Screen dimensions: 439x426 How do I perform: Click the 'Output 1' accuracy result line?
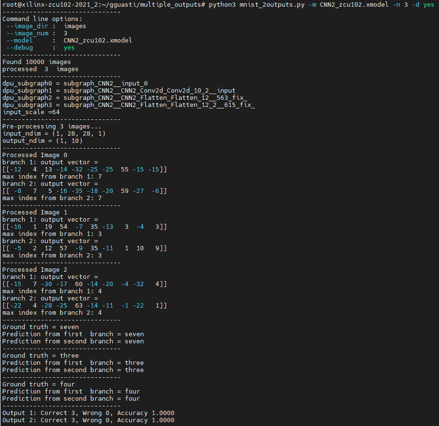(x=88, y=413)
